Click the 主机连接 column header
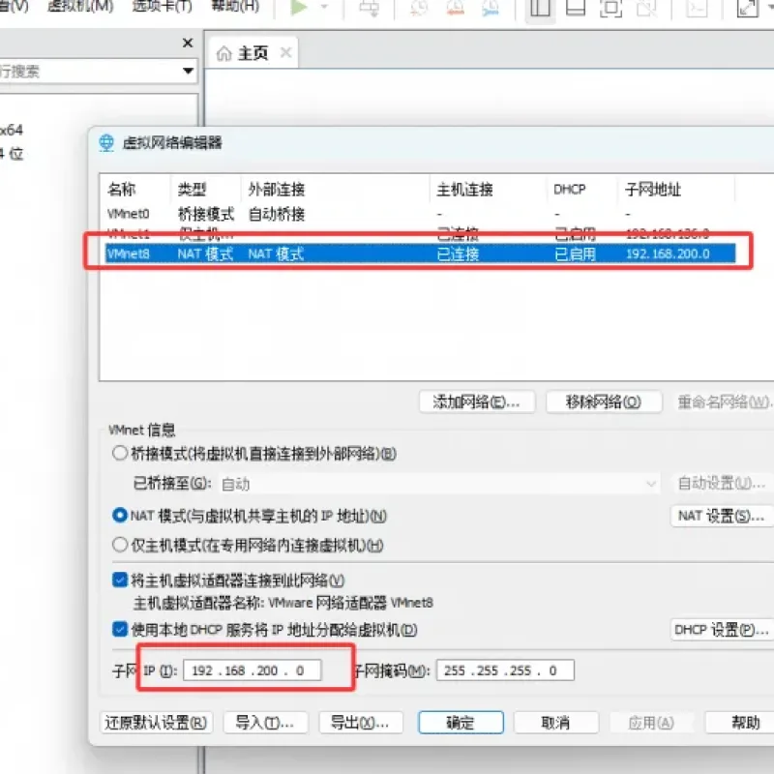Viewport: 774px width, 774px height. (x=489, y=189)
